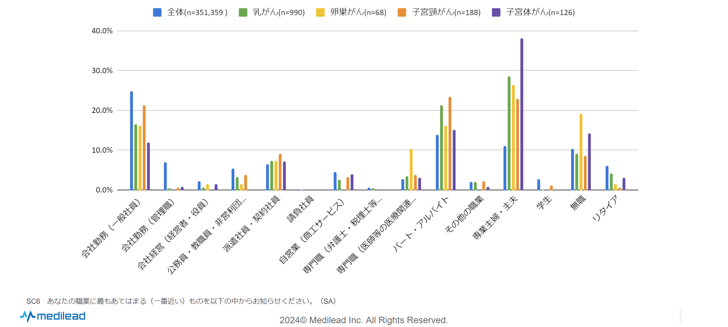Click the 40.0% y-axis label
This screenshot has width=728, height=327.
[102, 31]
